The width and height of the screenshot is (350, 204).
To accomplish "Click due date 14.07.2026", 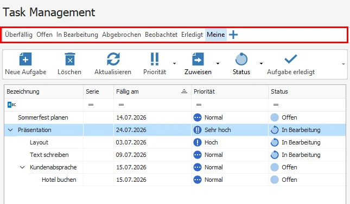I will [131, 117].
